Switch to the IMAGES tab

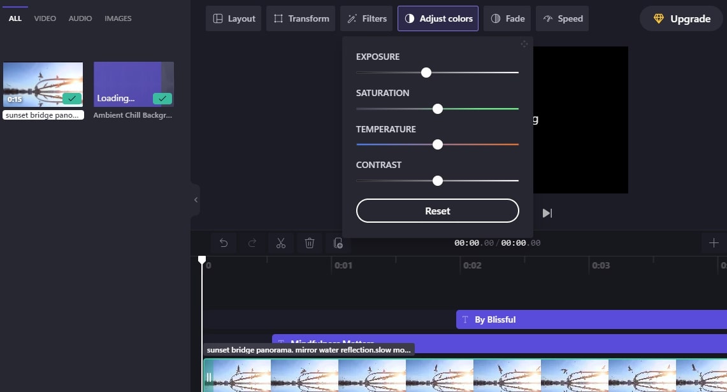118,18
